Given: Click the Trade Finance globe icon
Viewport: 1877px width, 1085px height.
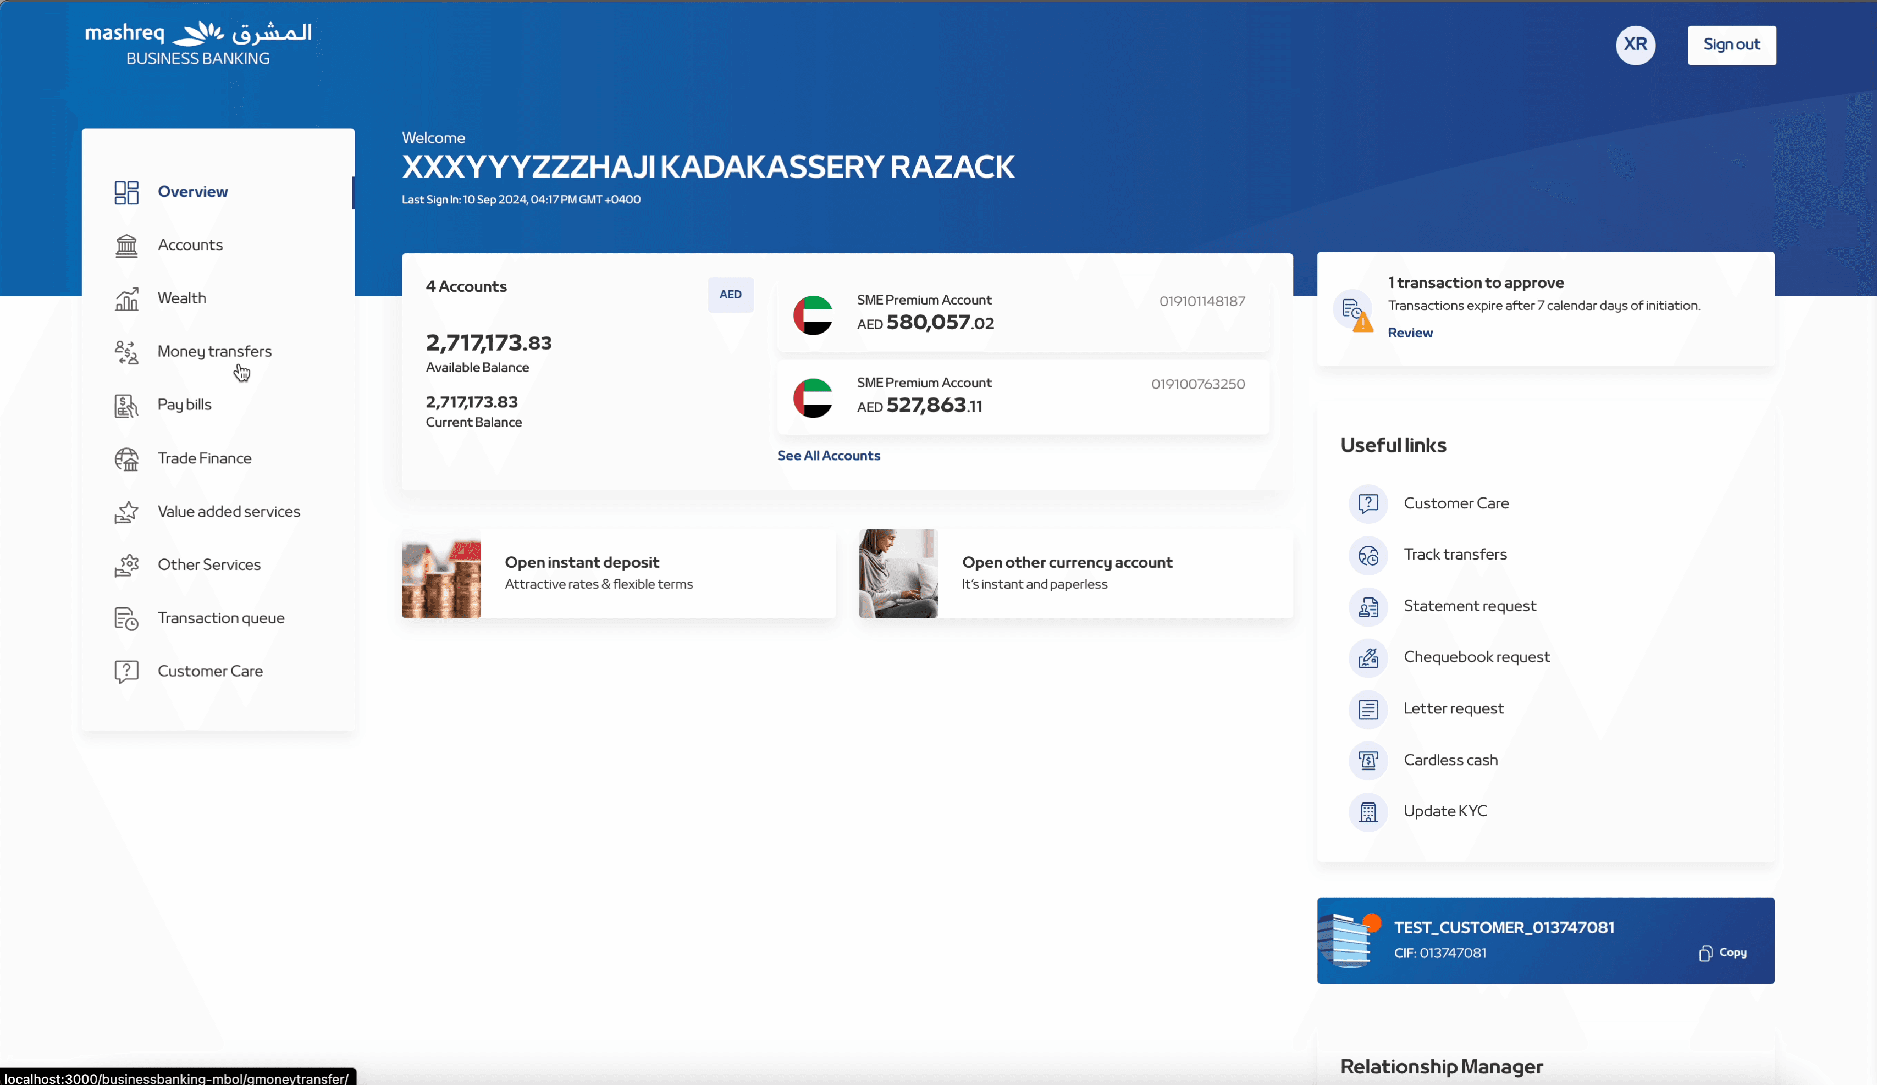Looking at the screenshot, I should coord(126,459).
